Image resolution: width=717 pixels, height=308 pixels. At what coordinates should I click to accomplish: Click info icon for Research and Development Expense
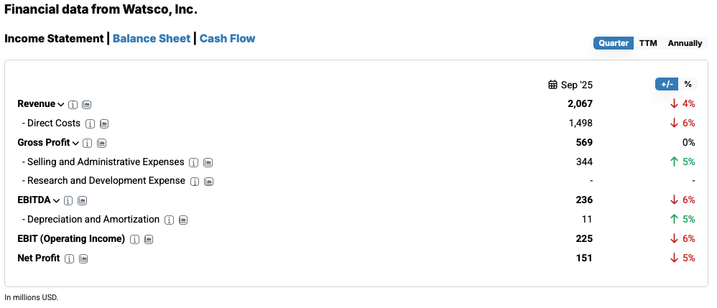[195, 181]
